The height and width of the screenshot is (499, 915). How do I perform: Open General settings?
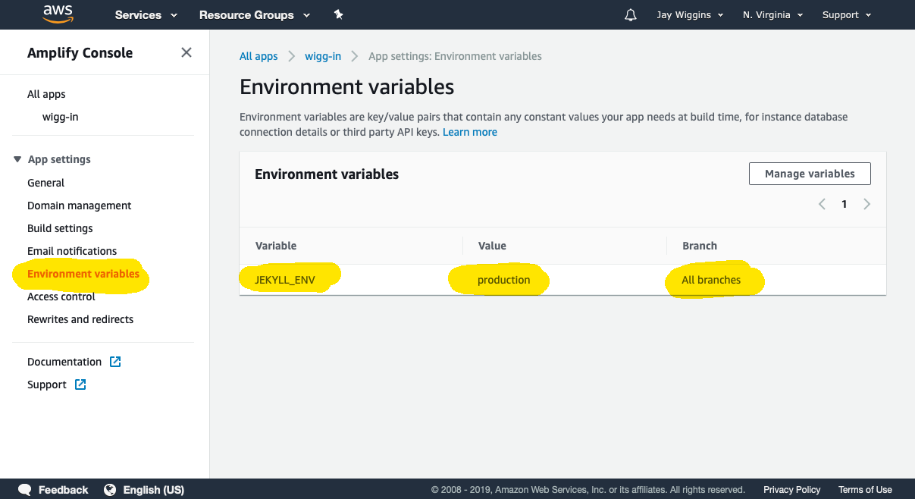pos(45,183)
